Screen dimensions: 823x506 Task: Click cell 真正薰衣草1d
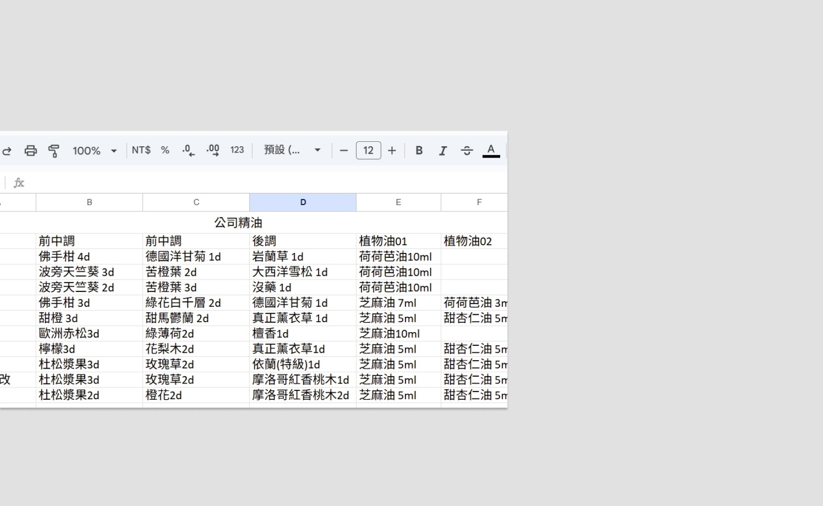(x=303, y=349)
